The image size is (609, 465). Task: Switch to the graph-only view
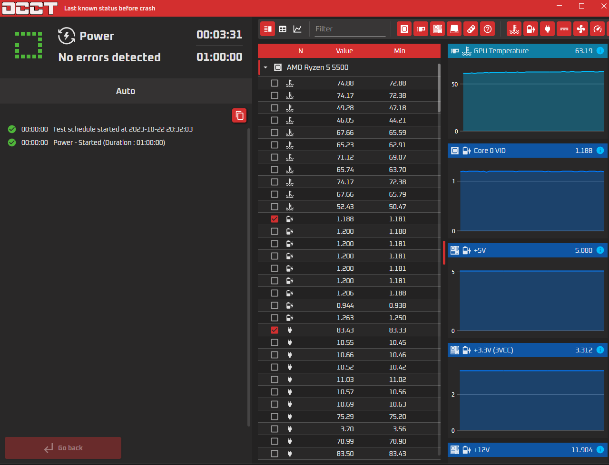297,29
